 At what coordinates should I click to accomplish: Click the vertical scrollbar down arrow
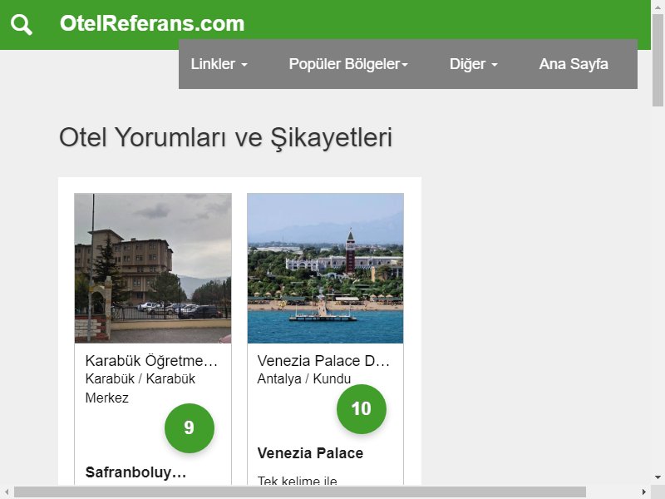click(658, 477)
